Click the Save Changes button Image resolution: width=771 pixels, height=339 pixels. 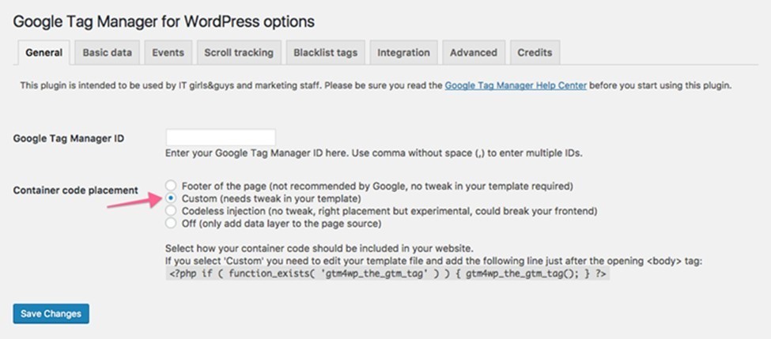(x=51, y=314)
